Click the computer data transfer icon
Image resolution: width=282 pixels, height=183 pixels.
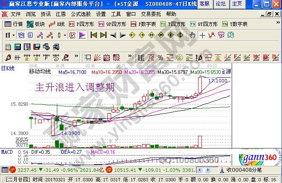(x=56, y=47)
